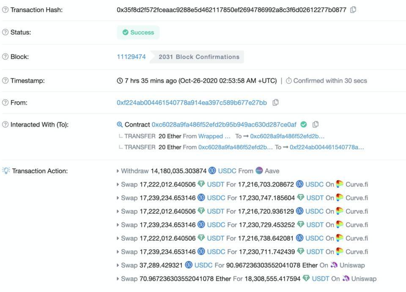406x292 pixels.
Task: Open the 0xc6028a9fa486f52efd2b... recipient link after Wrapped
Action: (x=287, y=136)
